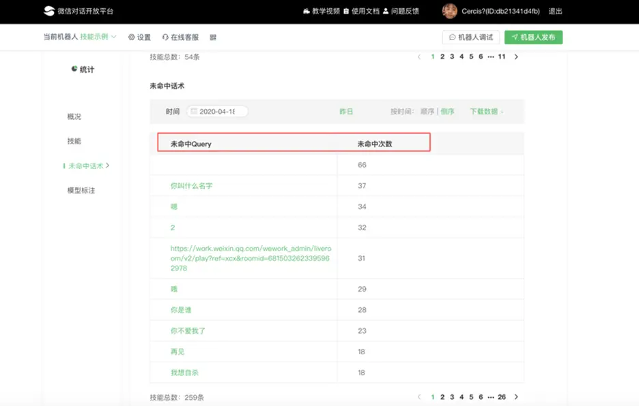Image resolution: width=639 pixels, height=406 pixels.
Task: Click the QR code icon in toolbar
Action: pyautogui.click(x=213, y=37)
